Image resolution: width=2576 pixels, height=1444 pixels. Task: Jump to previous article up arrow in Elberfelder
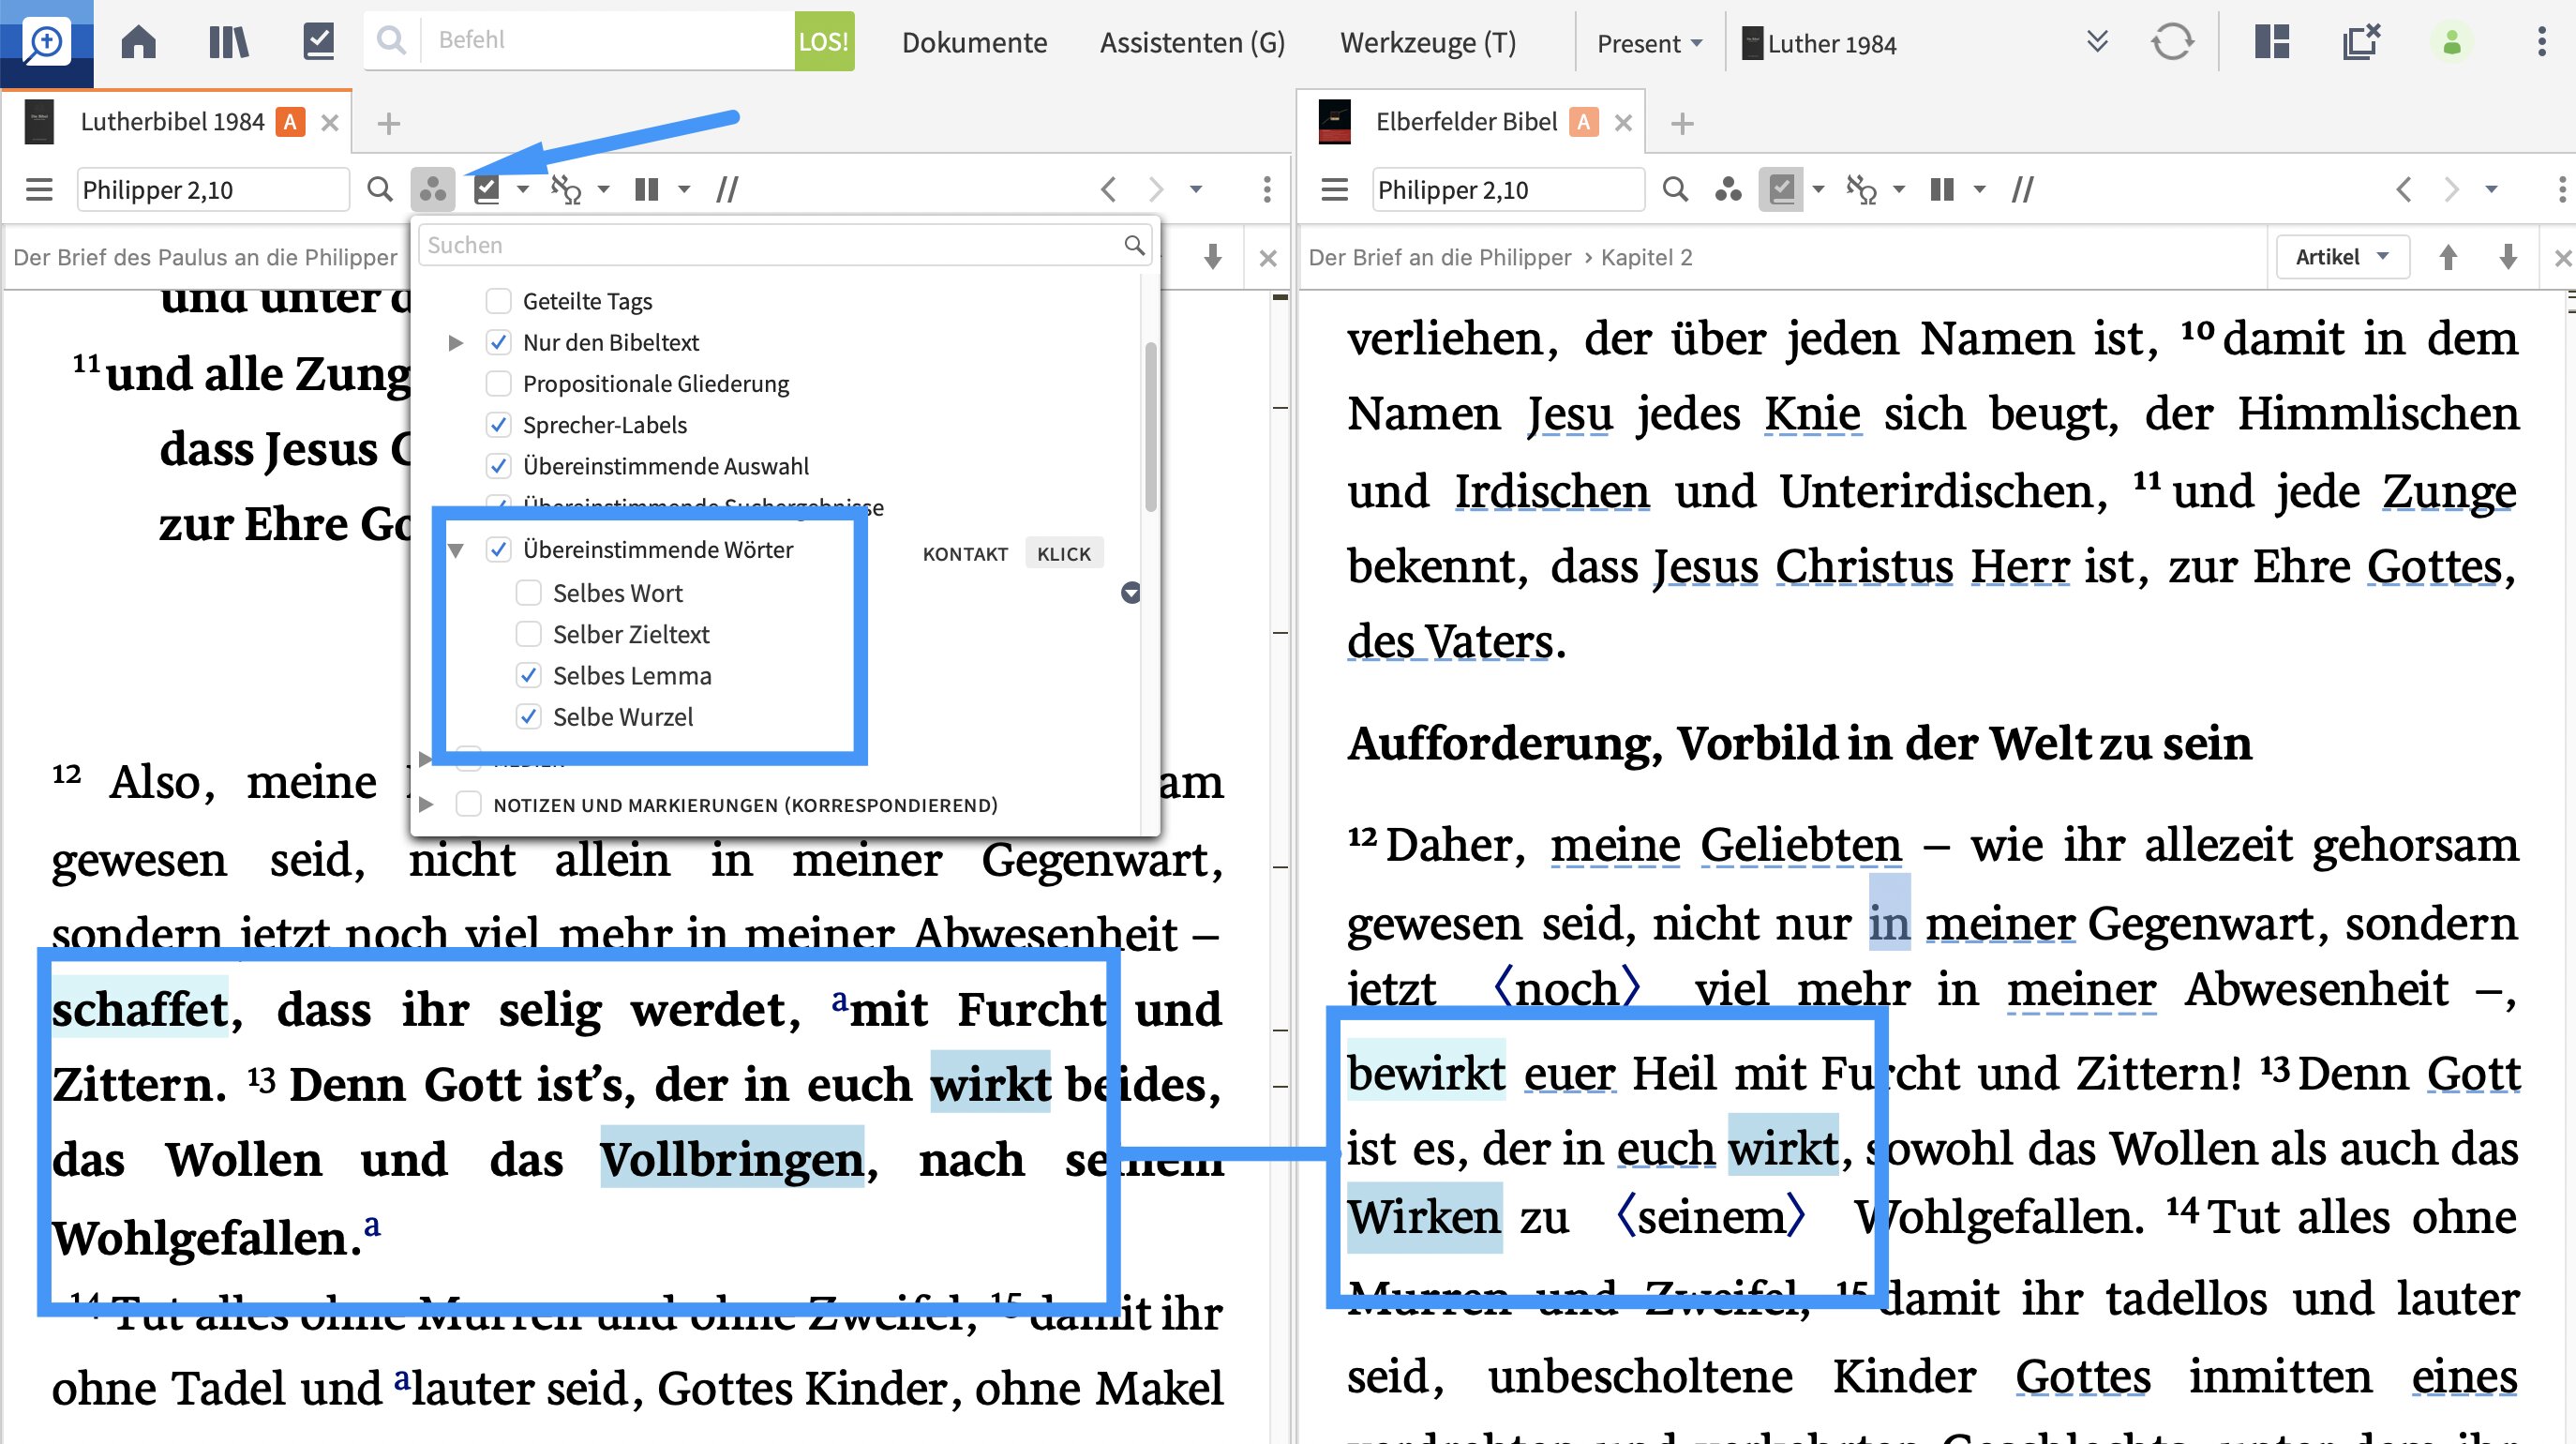tap(2448, 257)
